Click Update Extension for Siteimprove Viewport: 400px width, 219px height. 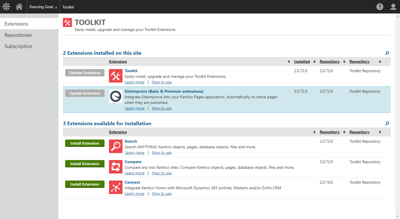[x=85, y=93]
